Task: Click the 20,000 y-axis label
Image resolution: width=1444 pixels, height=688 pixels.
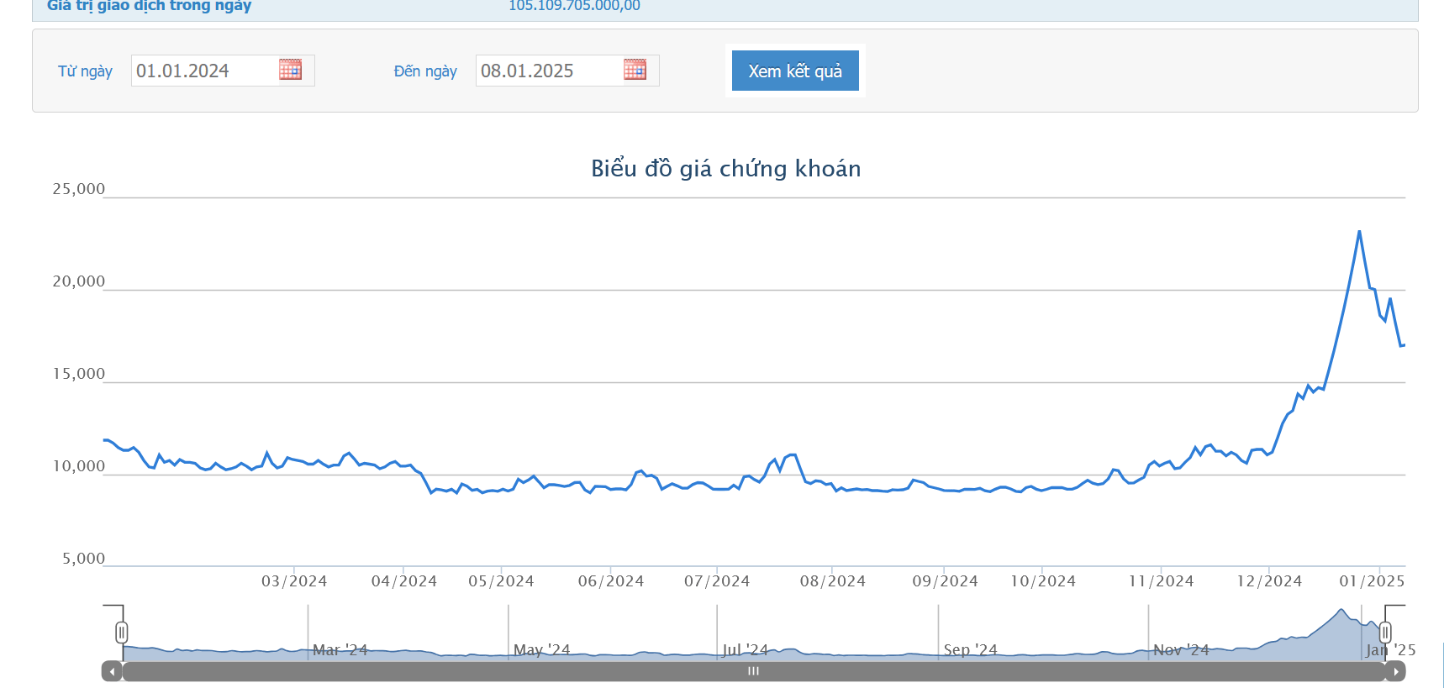Action: pyautogui.click(x=79, y=281)
